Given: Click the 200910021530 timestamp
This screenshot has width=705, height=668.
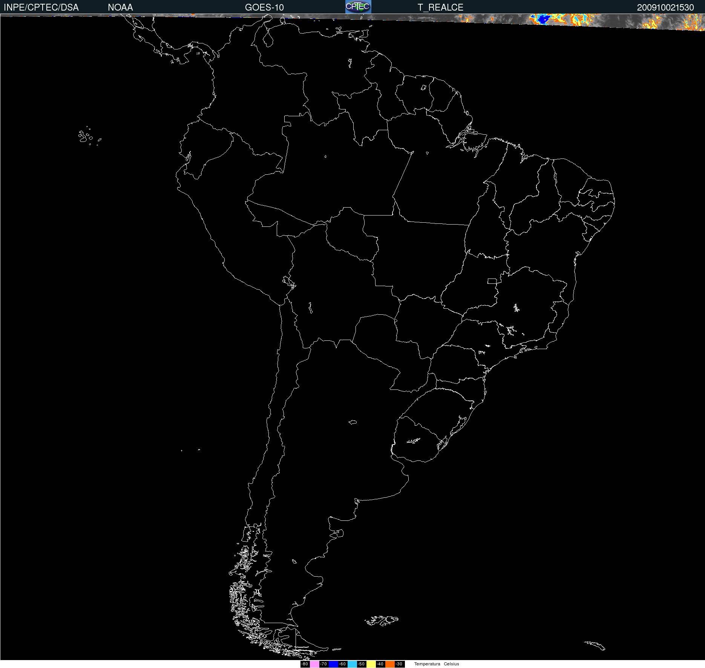Looking at the screenshot, I should coord(665,8).
